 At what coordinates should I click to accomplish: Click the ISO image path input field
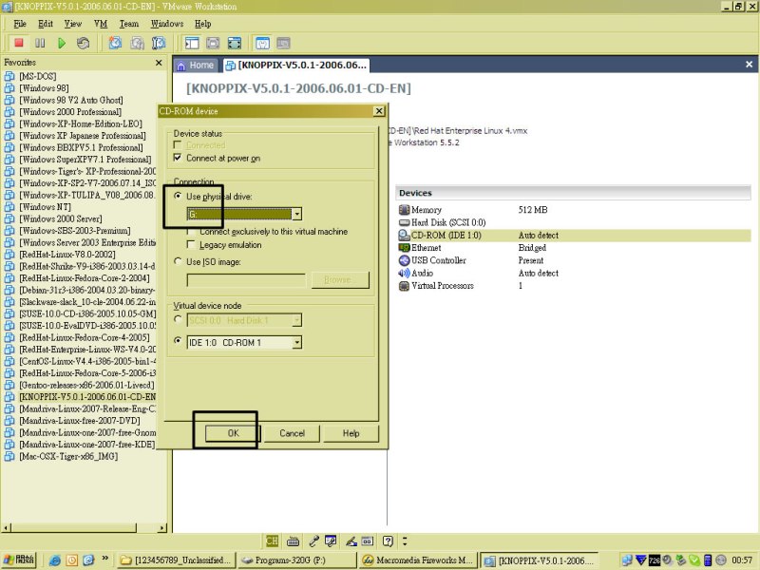246,280
